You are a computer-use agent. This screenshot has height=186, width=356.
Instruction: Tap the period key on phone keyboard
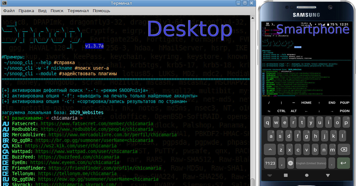[x=332, y=163]
